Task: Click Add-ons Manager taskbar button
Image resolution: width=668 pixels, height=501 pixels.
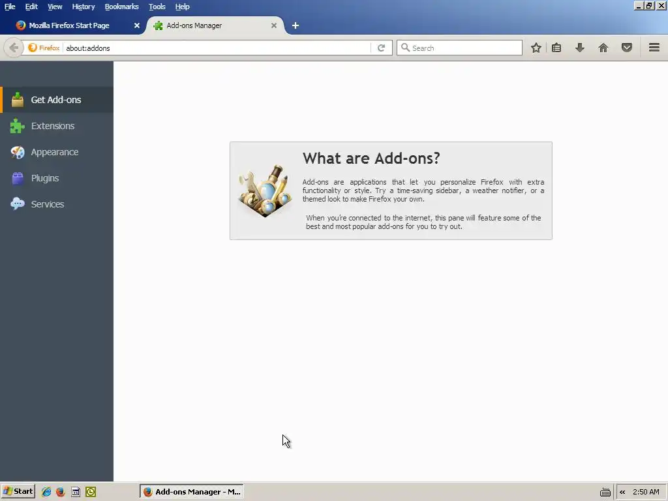Action: 192,492
